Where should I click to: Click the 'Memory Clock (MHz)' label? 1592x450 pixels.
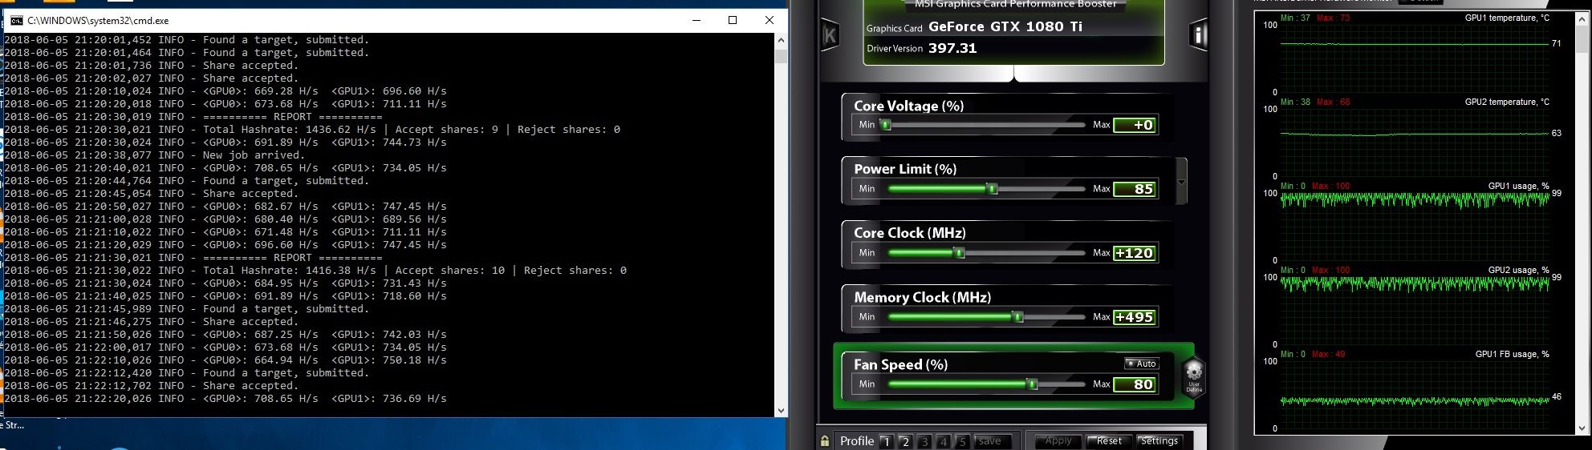point(922,297)
